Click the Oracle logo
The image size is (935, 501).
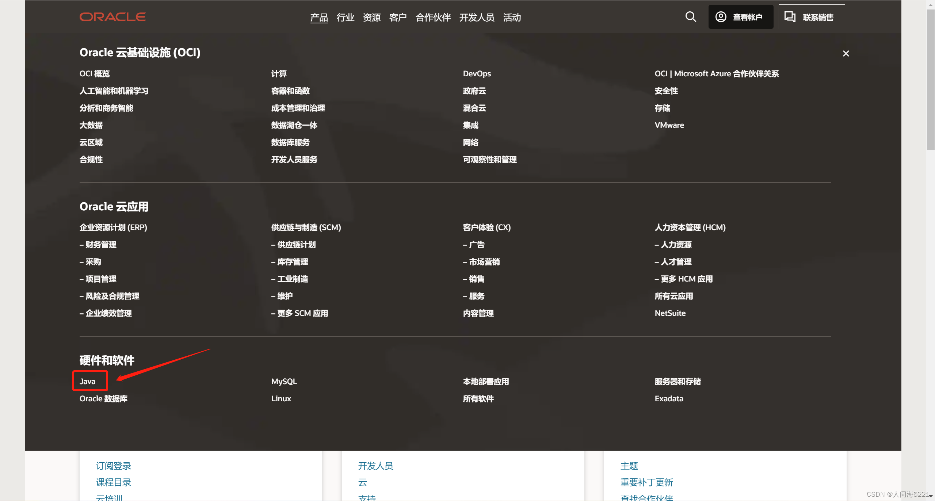coord(112,17)
